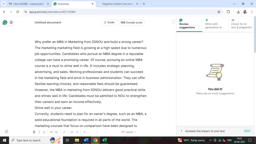
Task: View site information icon in address bar
Action: 26,12
